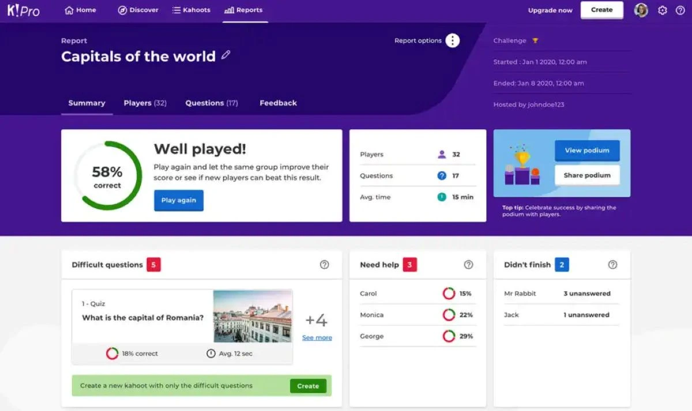The image size is (692, 411).
Task: Open the Romania capital question thumbnail
Action: [x=253, y=316]
